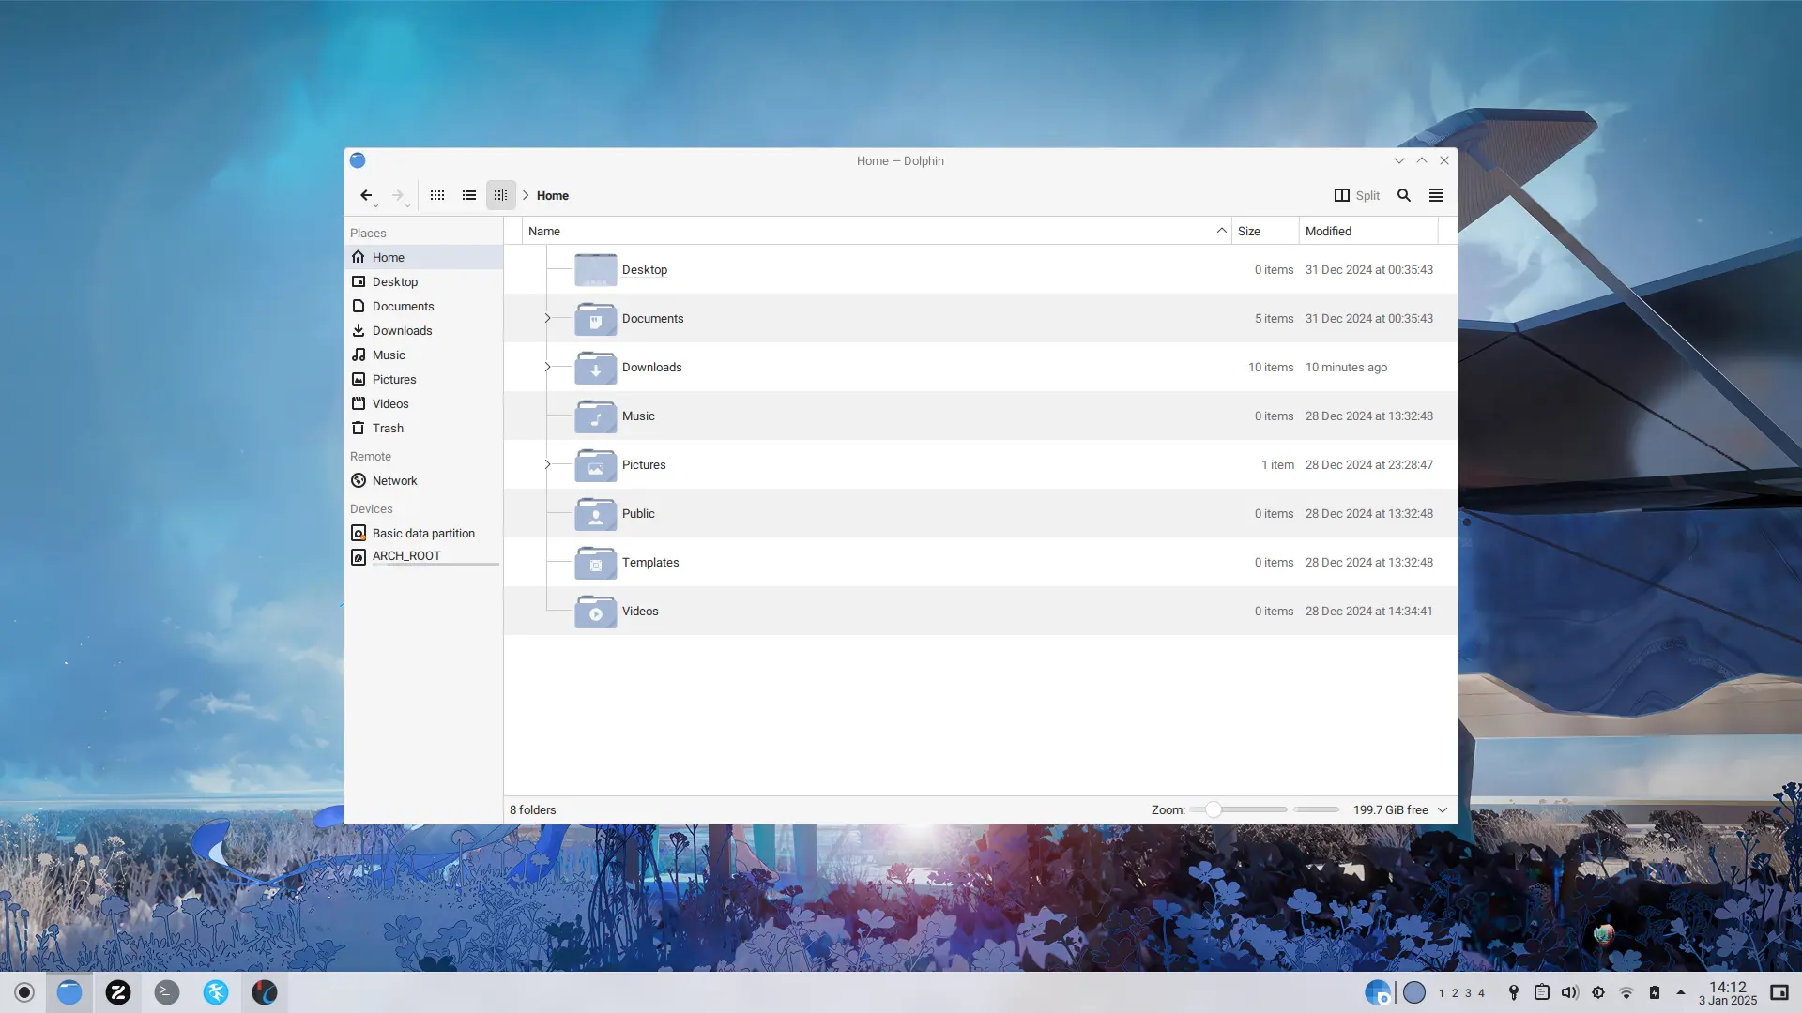Click the clock showing 14:12
Screen dimensions: 1802x1013
1728,992
